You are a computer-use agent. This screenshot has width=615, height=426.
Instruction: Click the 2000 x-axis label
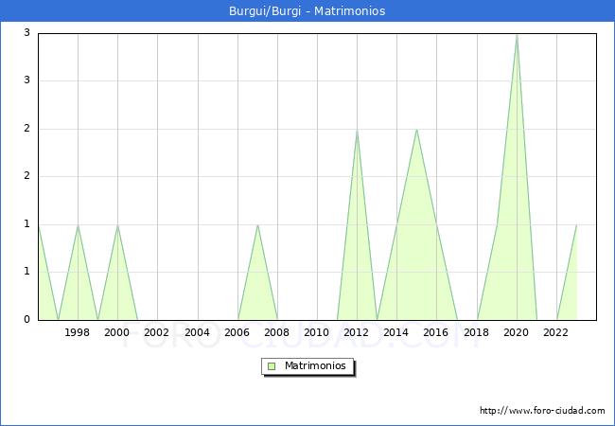coord(117,332)
